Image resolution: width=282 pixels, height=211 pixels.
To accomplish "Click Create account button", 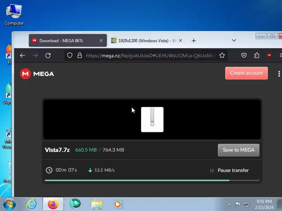I will [x=246, y=73].
